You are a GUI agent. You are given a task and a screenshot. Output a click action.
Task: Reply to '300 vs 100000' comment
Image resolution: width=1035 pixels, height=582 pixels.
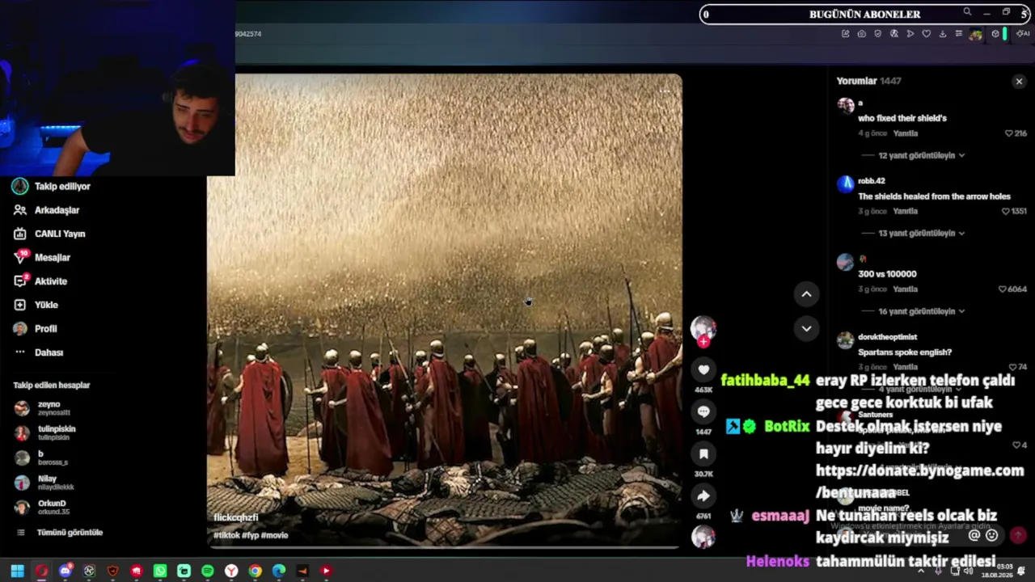905,289
